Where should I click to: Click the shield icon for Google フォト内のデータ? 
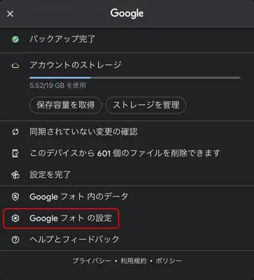tap(15, 197)
